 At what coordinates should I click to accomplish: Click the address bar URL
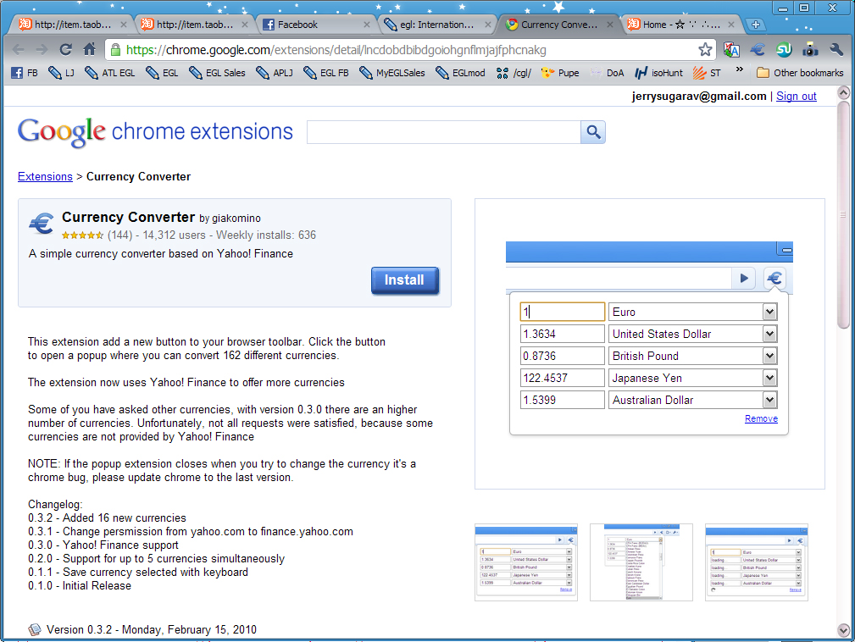[x=336, y=50]
